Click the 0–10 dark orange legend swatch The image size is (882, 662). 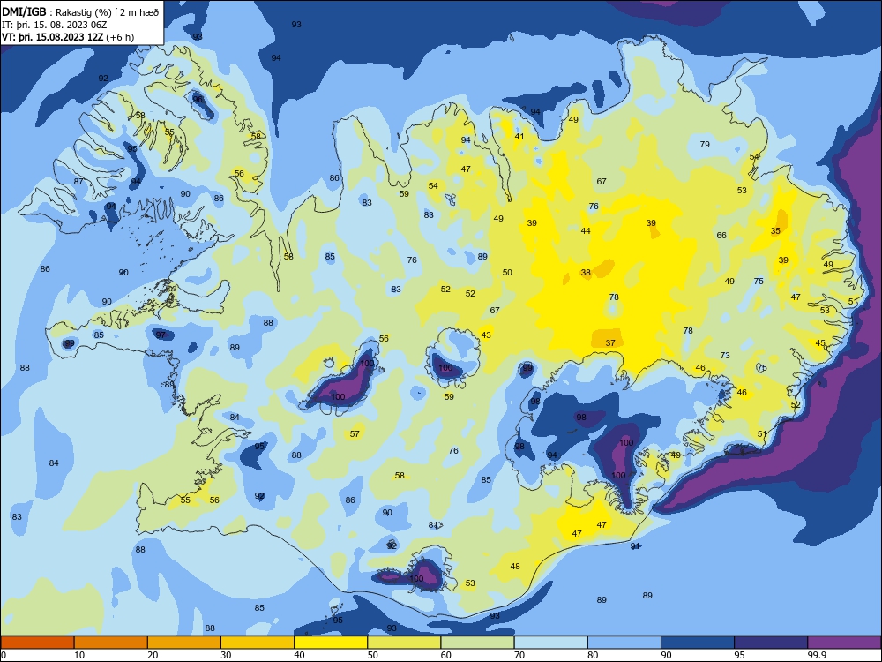click(37, 643)
